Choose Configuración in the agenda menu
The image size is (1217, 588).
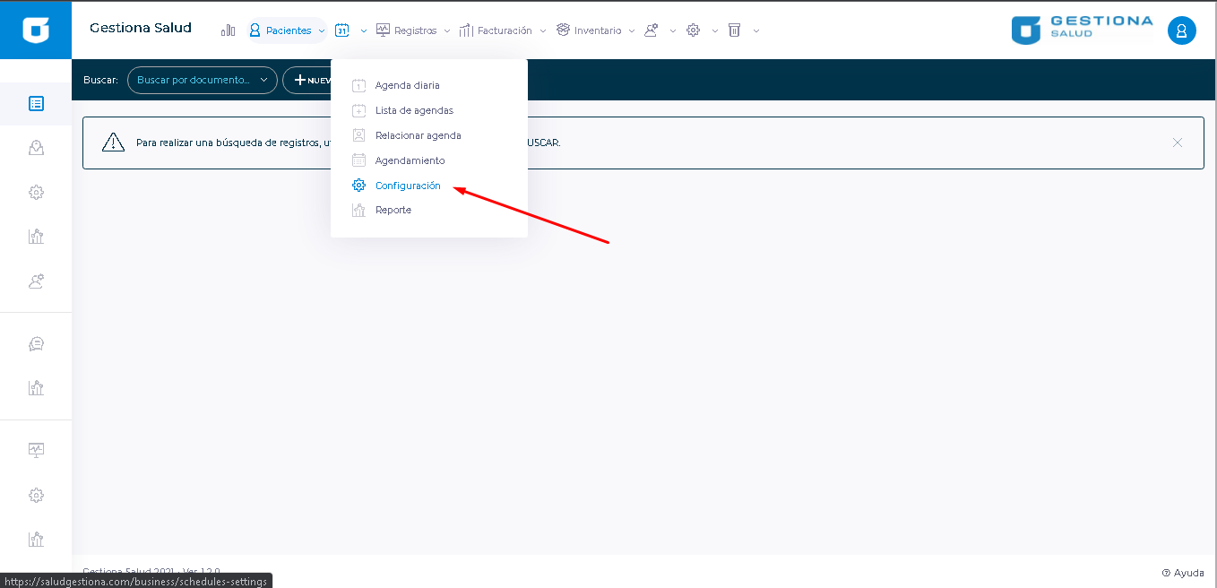408,186
